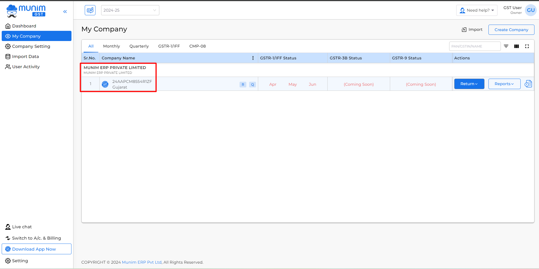Switch to the Quarterly tab
Viewport: 539px width, 269px height.
tap(139, 46)
